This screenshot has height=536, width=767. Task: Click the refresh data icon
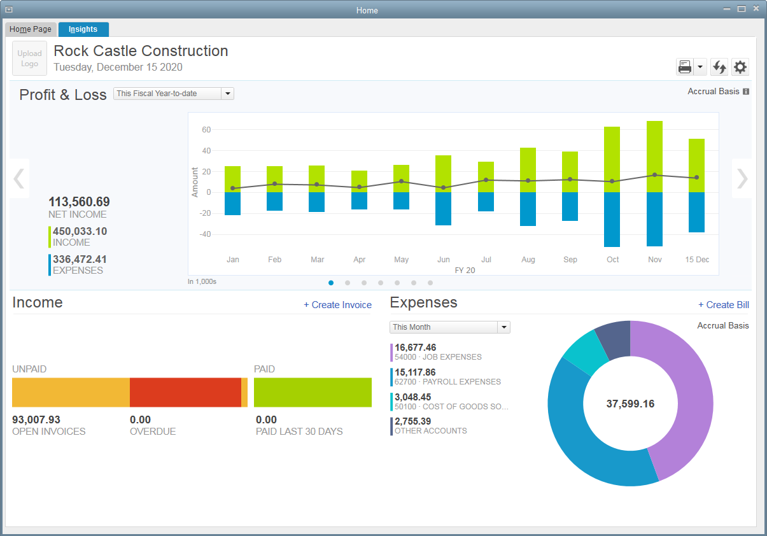click(x=719, y=67)
